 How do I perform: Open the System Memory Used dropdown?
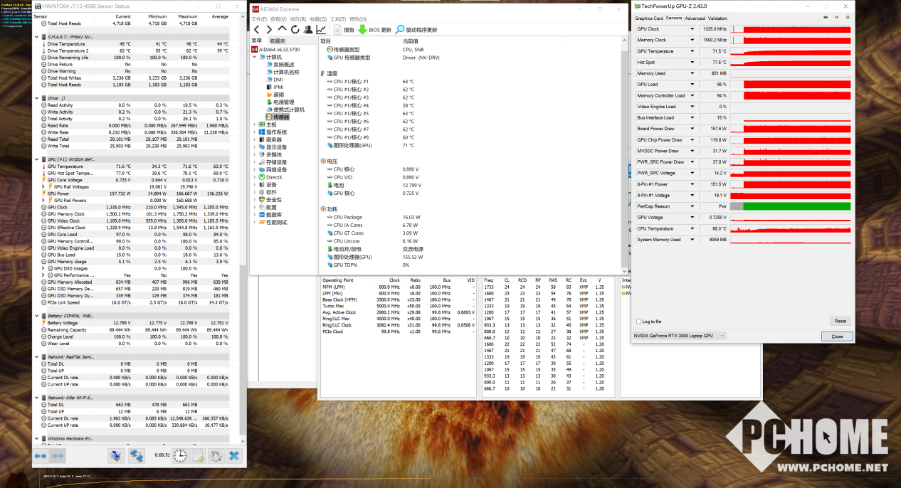coord(692,240)
